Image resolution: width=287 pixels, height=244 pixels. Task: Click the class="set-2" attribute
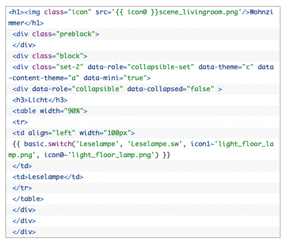coord(58,67)
